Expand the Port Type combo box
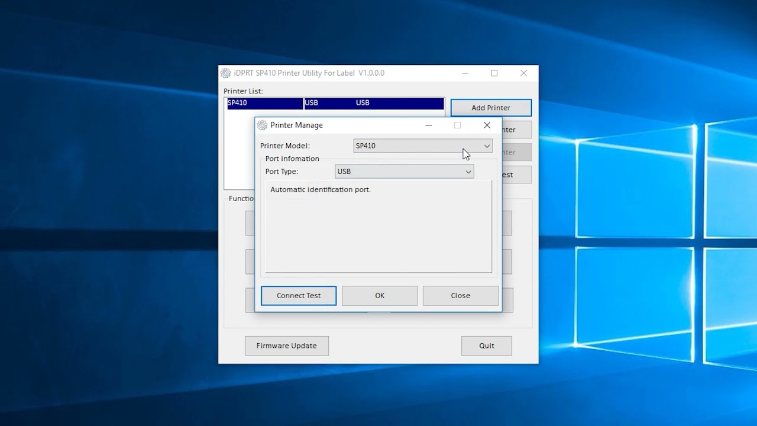Screen dimensions: 757x426 pos(404,172)
